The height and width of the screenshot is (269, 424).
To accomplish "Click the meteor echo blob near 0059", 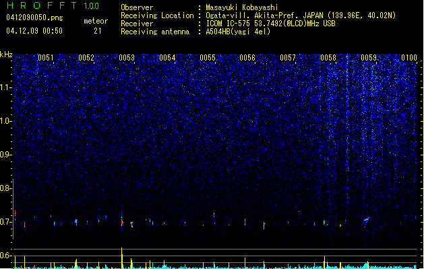I will [367, 220].
